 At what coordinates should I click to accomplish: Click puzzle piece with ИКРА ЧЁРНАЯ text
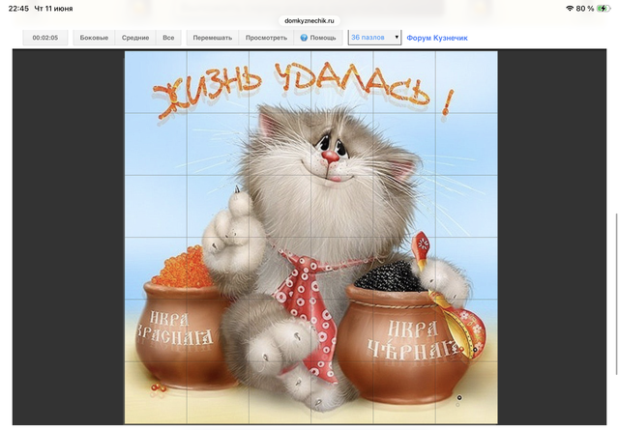(404, 330)
